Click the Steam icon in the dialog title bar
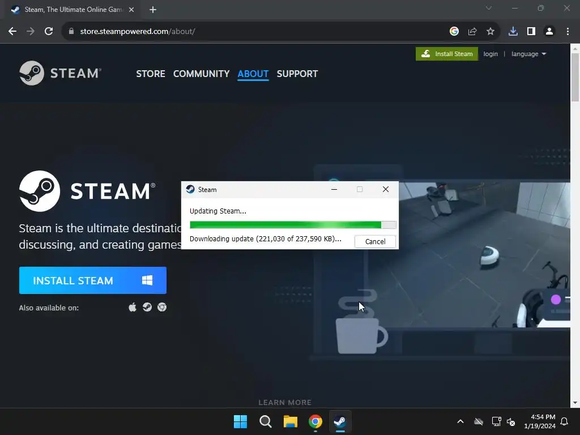 [190, 189]
